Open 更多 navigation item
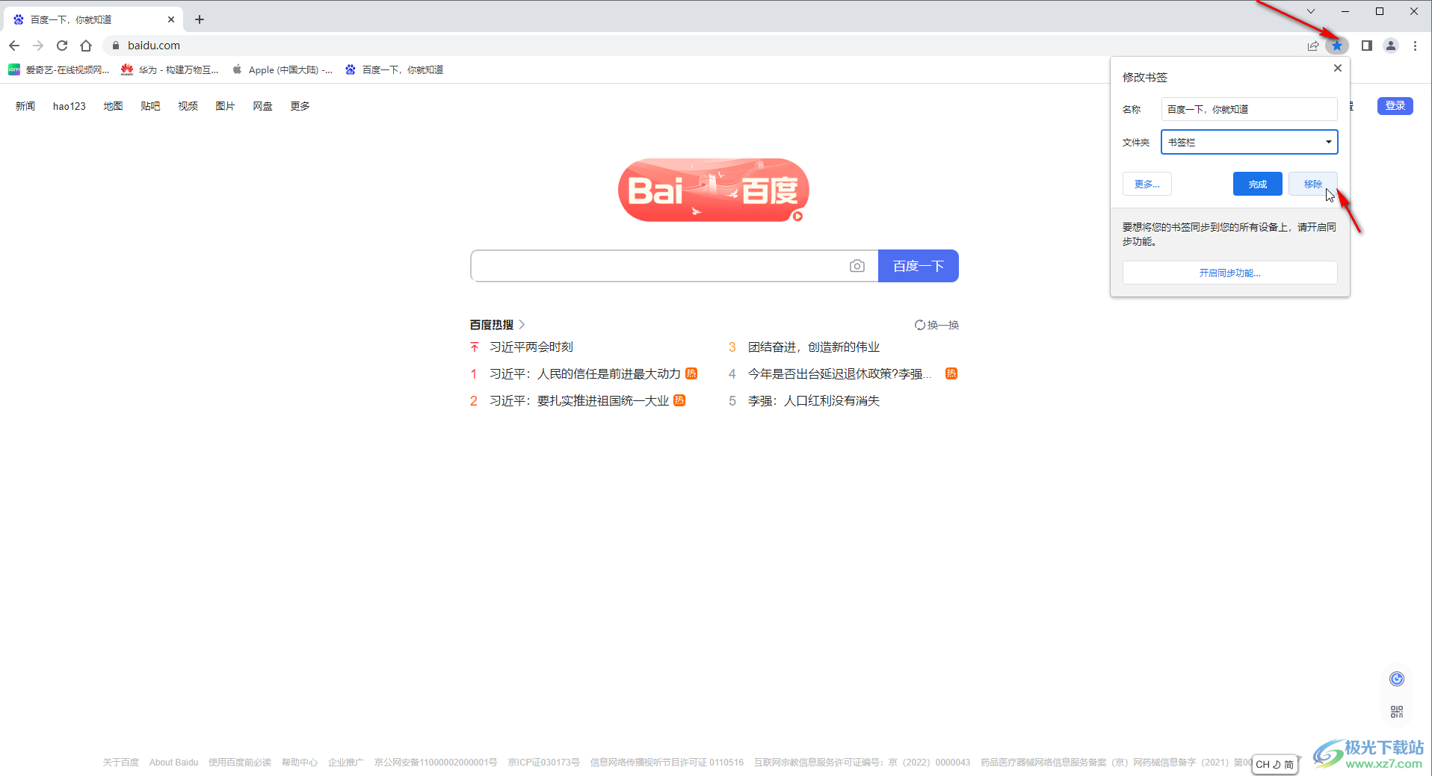The width and height of the screenshot is (1432, 776). (x=300, y=106)
